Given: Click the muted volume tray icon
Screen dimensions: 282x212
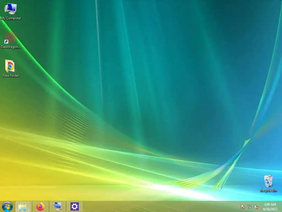Looking at the screenshot, I should pos(256,207).
